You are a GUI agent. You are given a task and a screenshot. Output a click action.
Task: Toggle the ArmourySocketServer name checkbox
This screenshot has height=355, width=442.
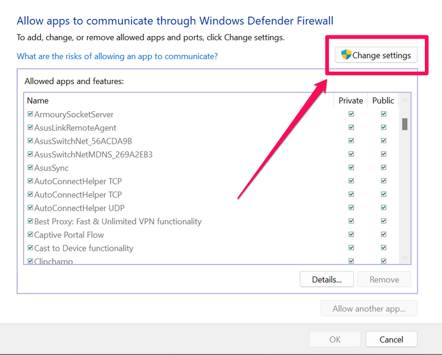tap(30, 114)
